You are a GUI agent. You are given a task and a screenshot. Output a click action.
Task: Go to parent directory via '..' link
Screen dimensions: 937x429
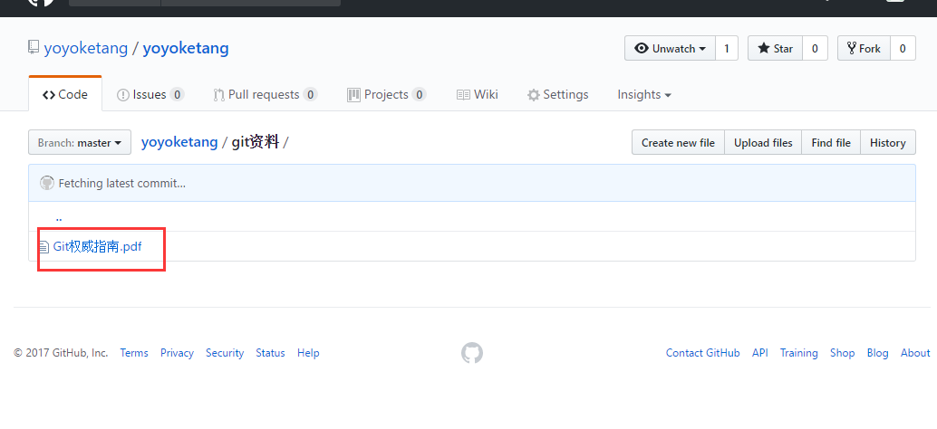point(59,218)
